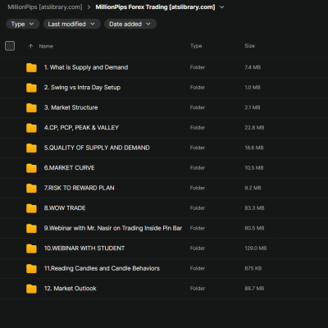Open folder icon for Webinar with Mr. Nasir
Viewport: 328px width, 328px height.
[x=31, y=228]
